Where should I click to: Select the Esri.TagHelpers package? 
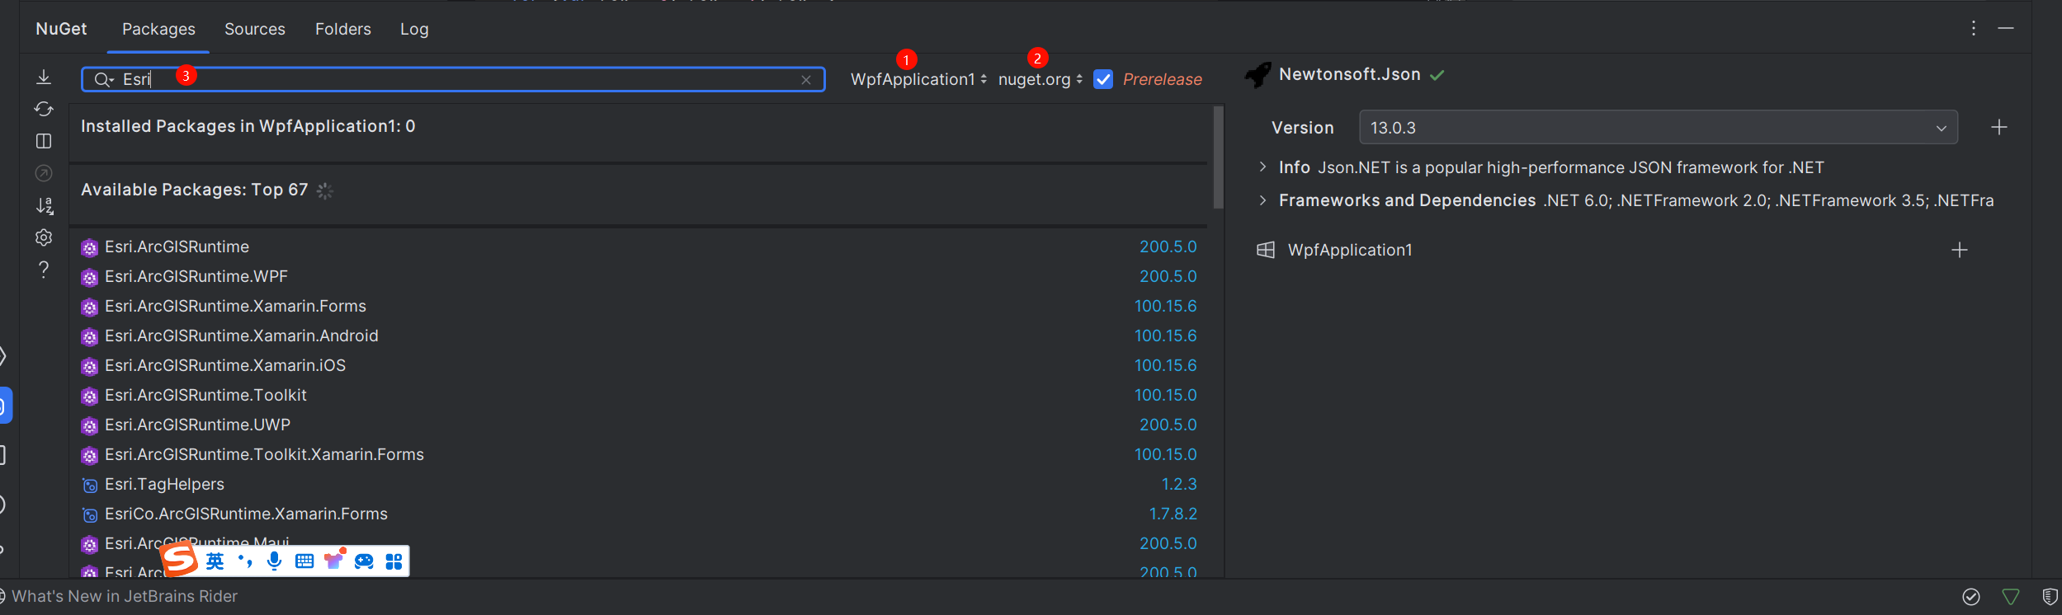[639, 484]
